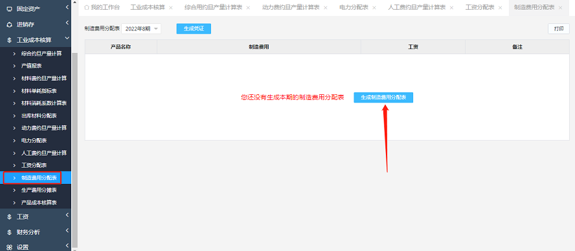This screenshot has width=575, height=251.
Task: Click the home icon on 我的工作台 tab
Action: coord(87,8)
